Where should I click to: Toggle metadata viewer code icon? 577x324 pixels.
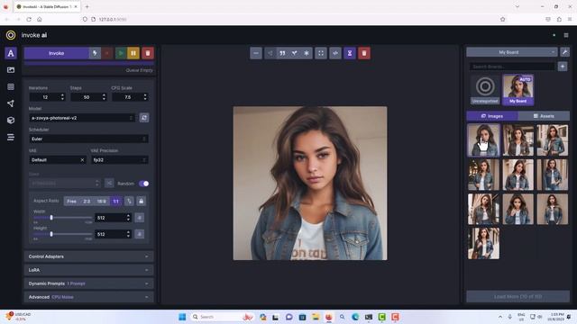pyautogui.click(x=335, y=53)
